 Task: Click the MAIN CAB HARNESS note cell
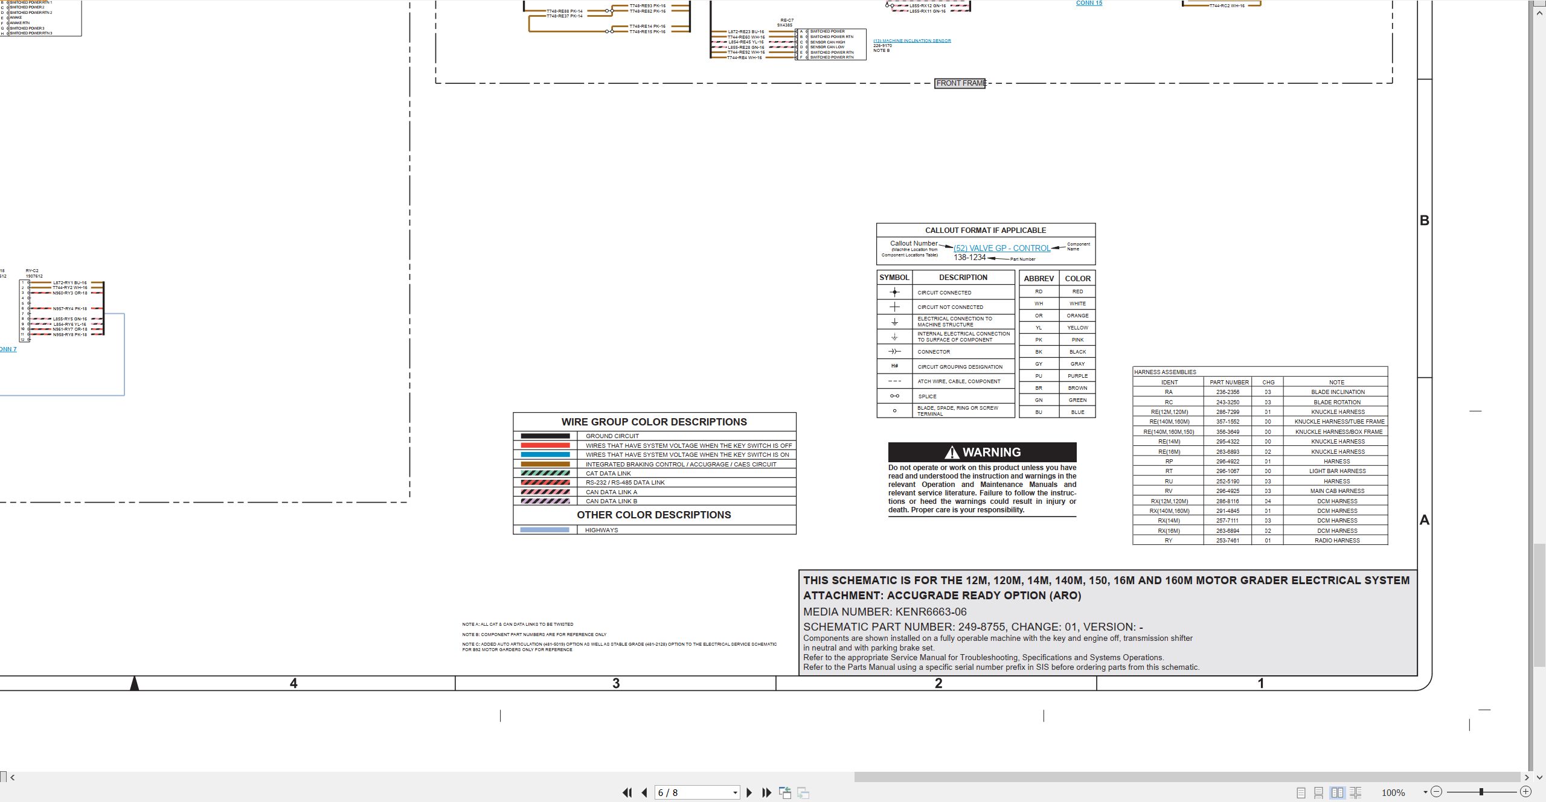(1337, 491)
